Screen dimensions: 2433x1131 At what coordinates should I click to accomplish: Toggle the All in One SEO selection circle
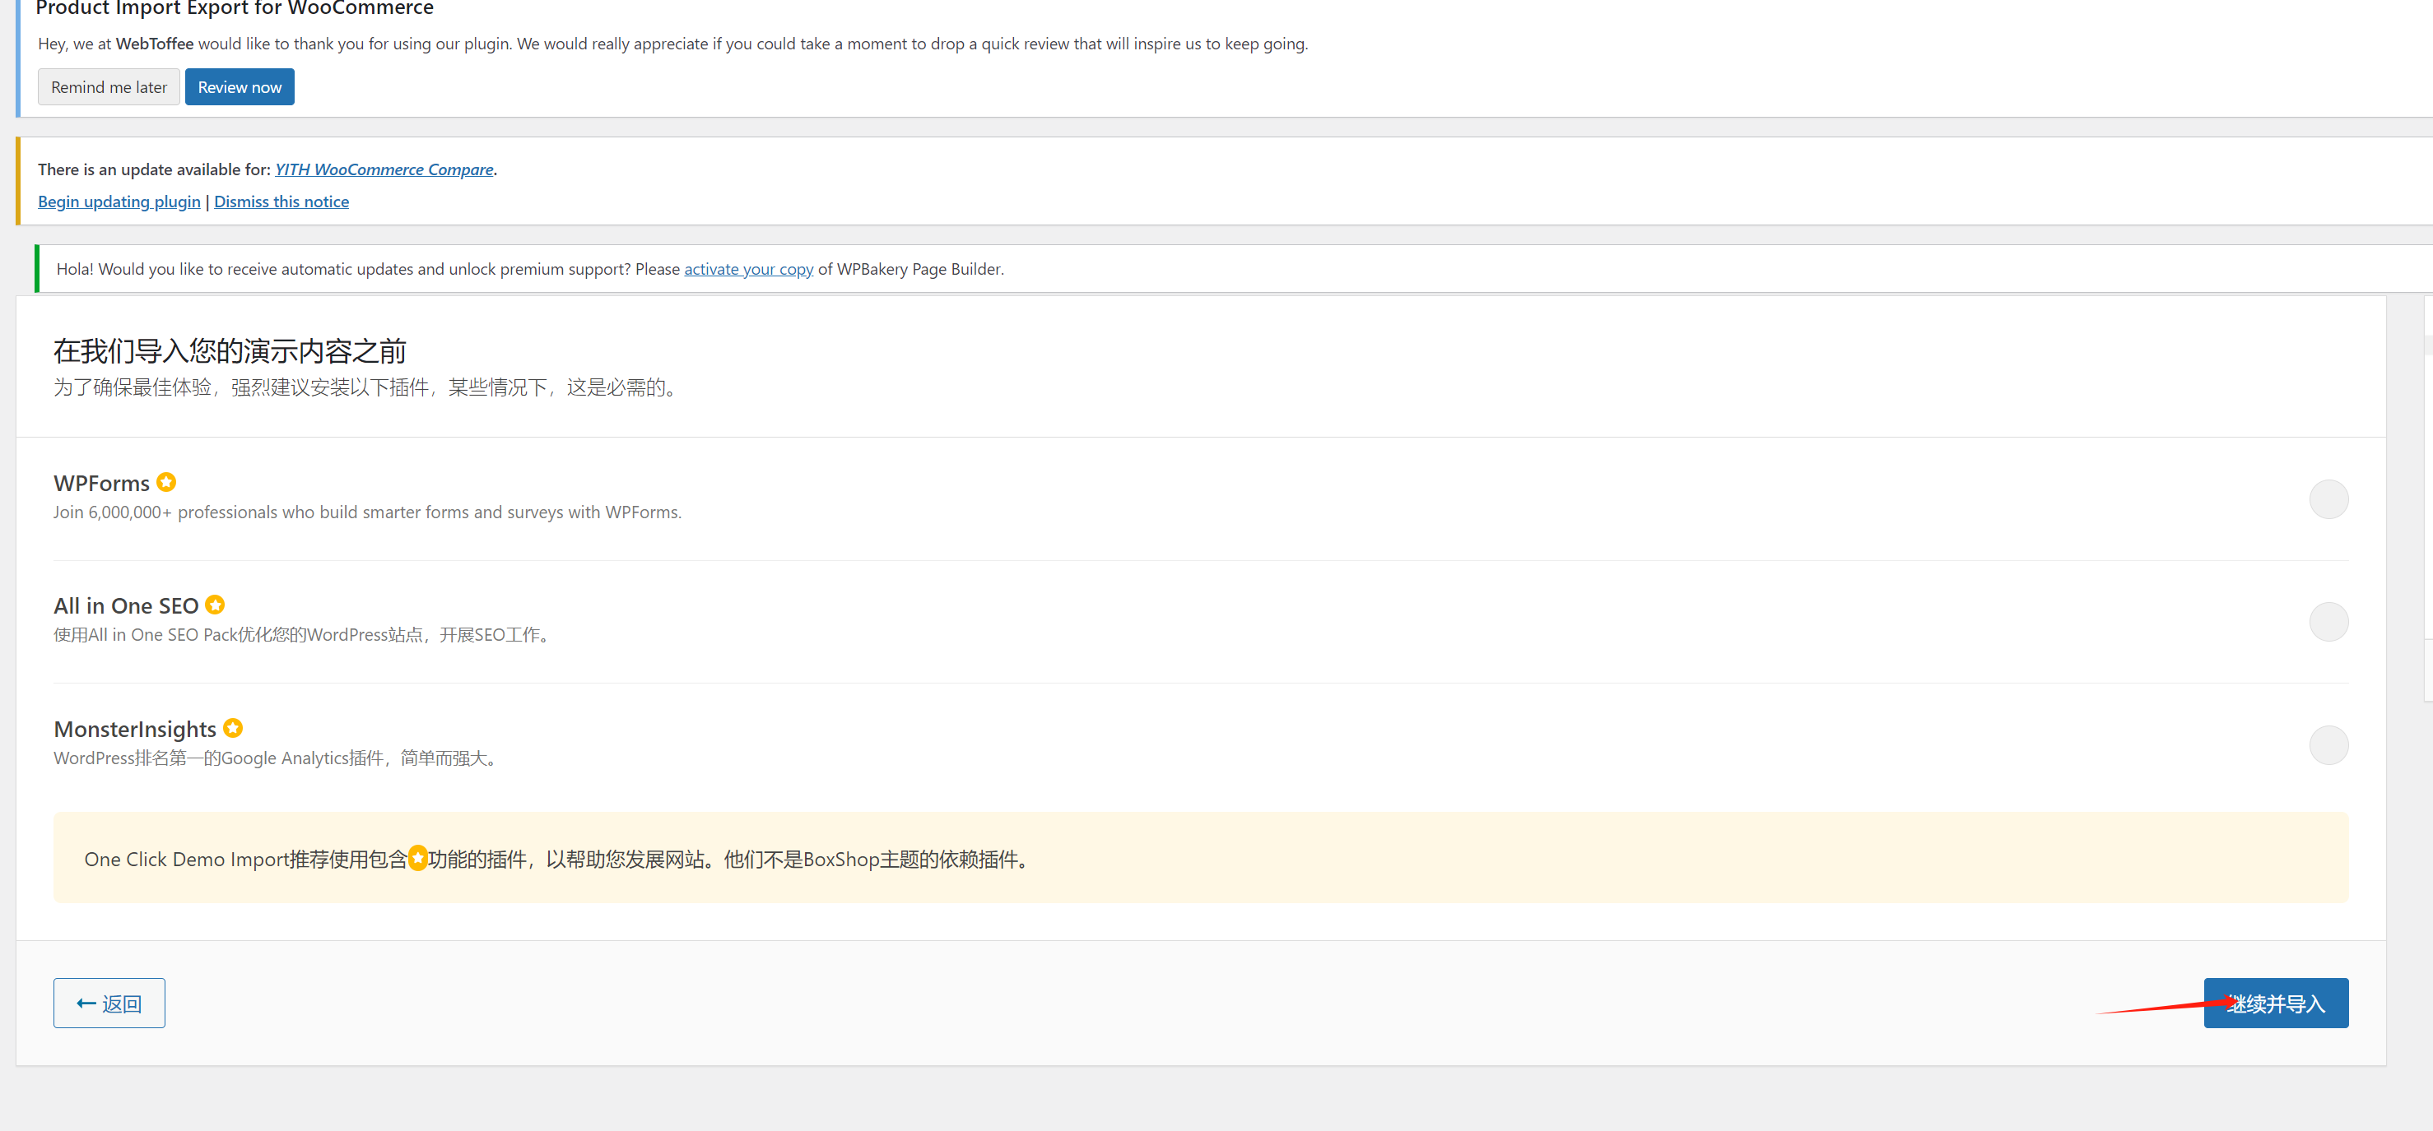point(2328,622)
